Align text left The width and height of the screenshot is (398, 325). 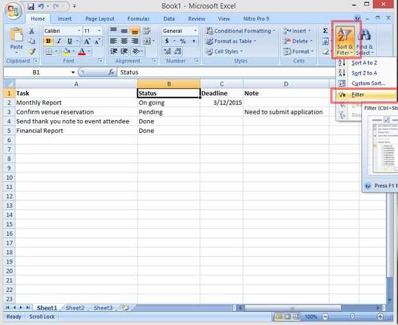(114, 41)
